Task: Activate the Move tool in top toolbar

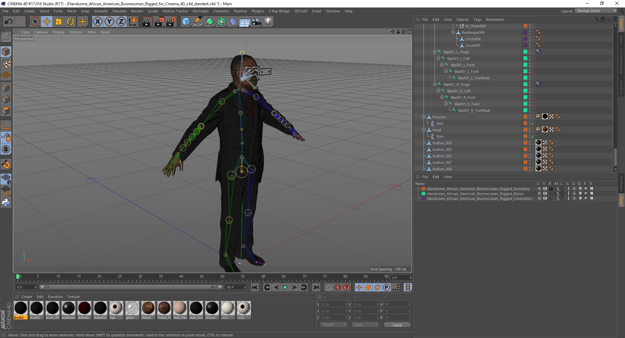Action: click(x=47, y=22)
